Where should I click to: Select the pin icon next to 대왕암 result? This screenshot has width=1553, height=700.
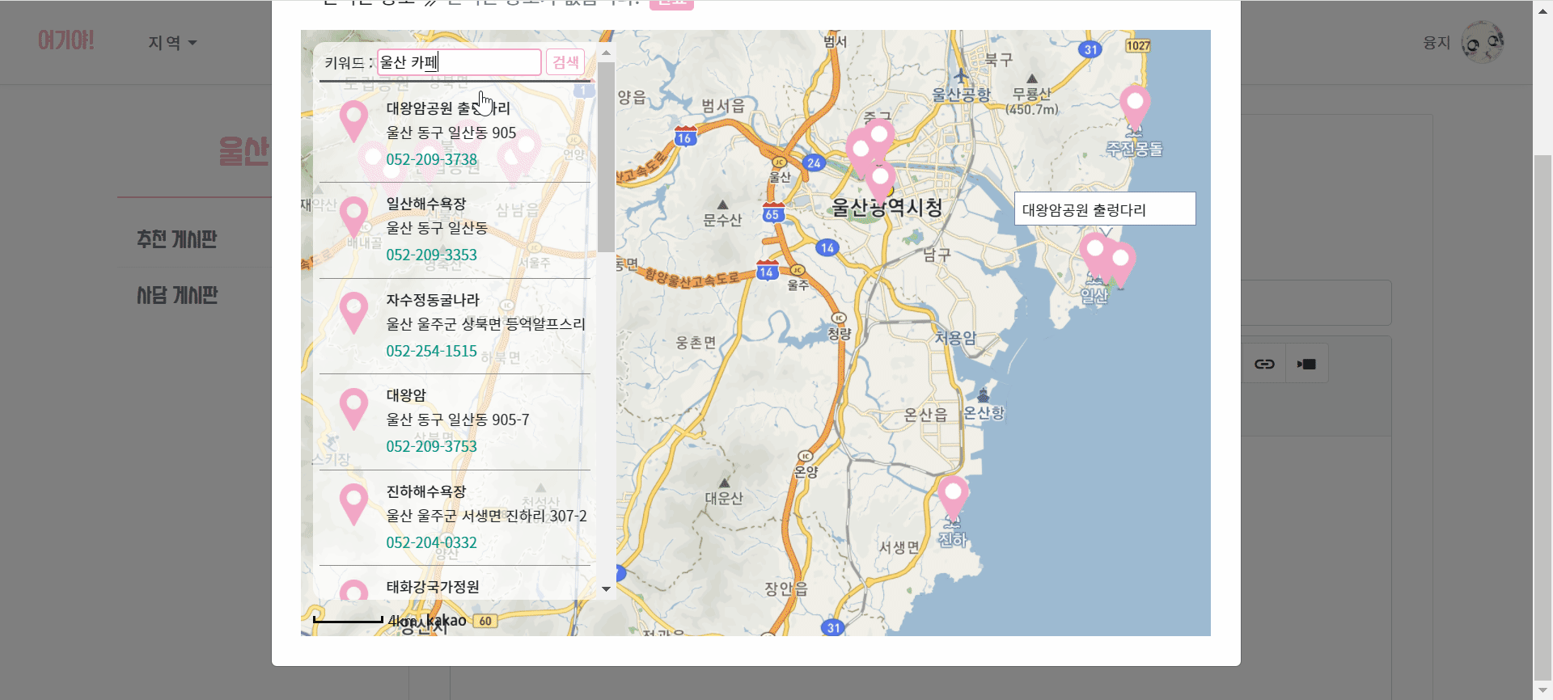353,409
